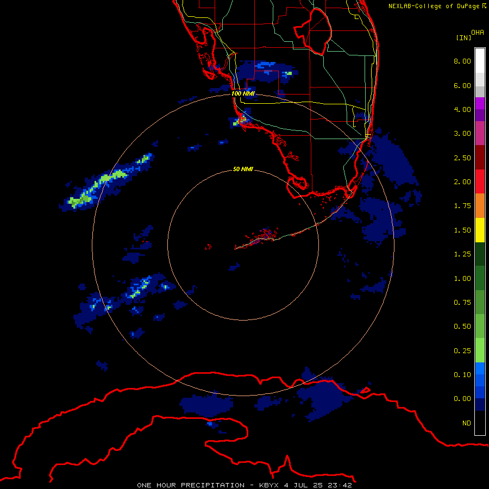Select the orange legend swatch
Viewport: 489px width, 489px height.
tap(480, 206)
